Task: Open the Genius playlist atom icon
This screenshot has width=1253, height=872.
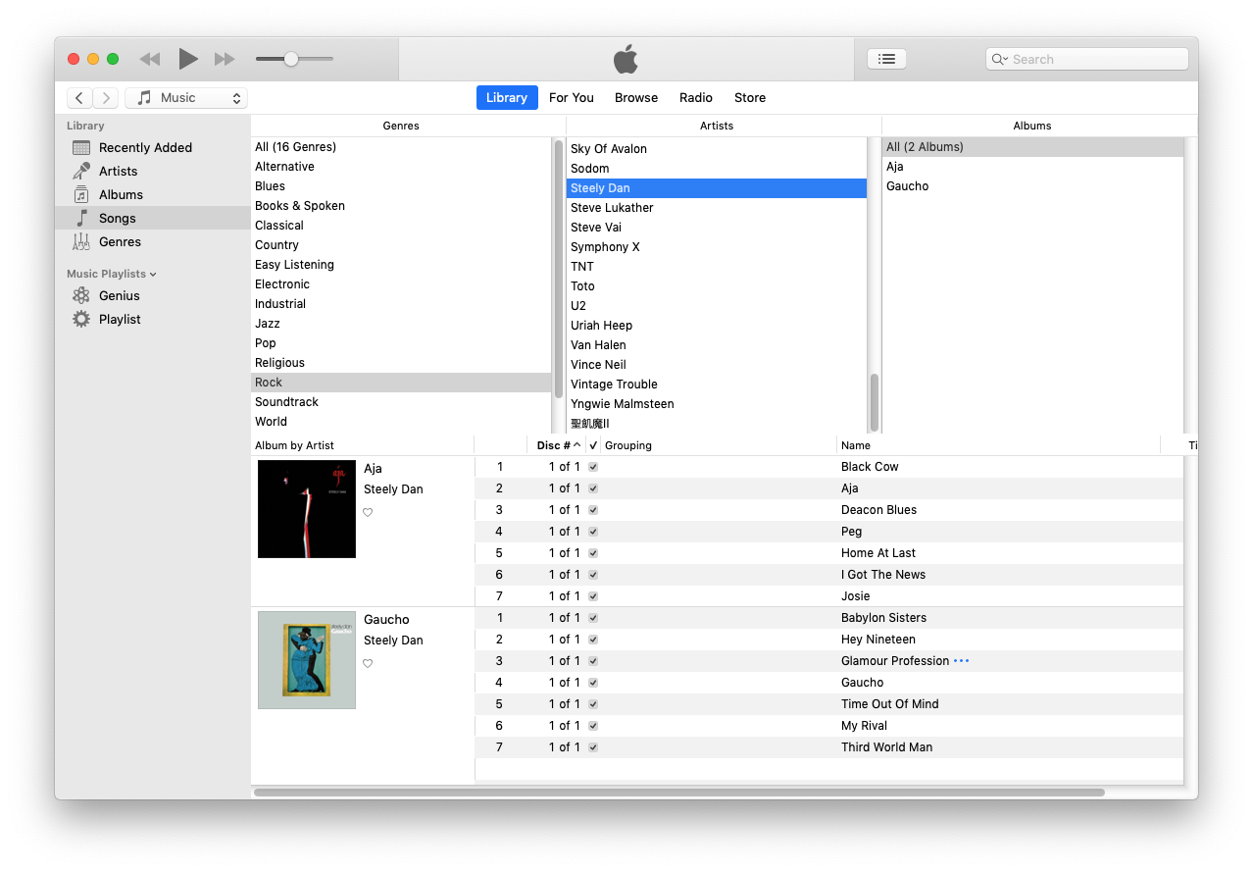Action: (81, 295)
